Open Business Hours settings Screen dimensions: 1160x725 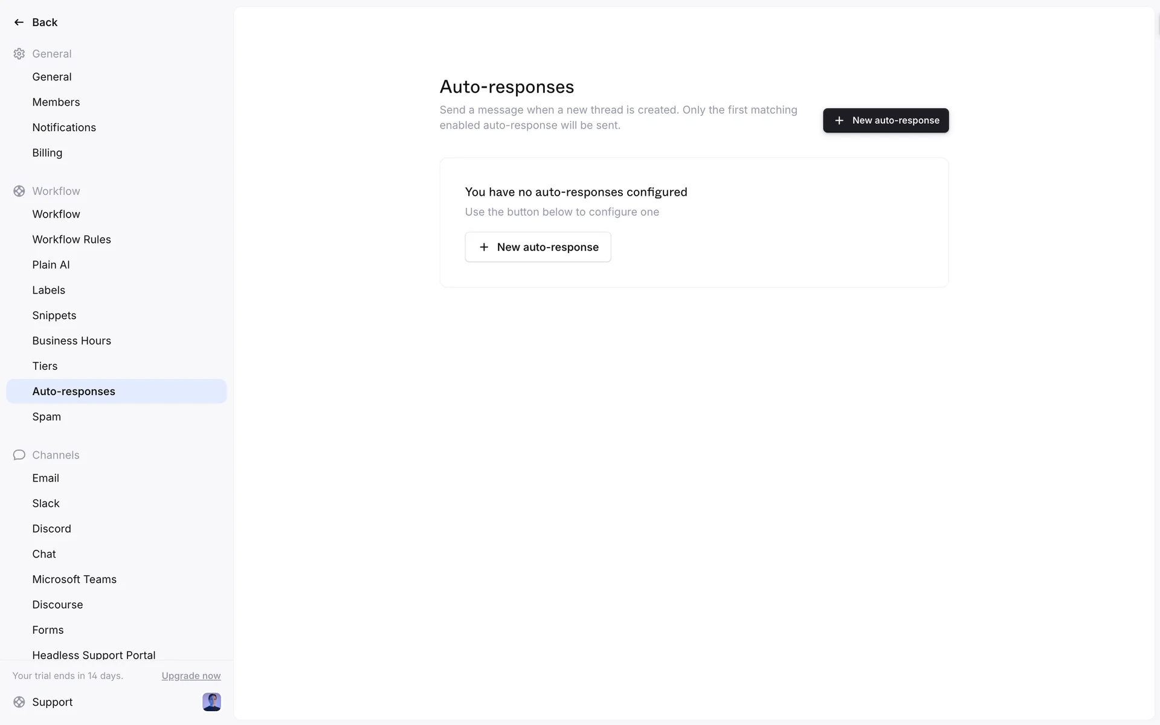pyautogui.click(x=71, y=341)
